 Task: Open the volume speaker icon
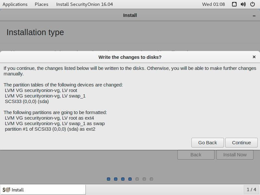[x=243, y=4]
